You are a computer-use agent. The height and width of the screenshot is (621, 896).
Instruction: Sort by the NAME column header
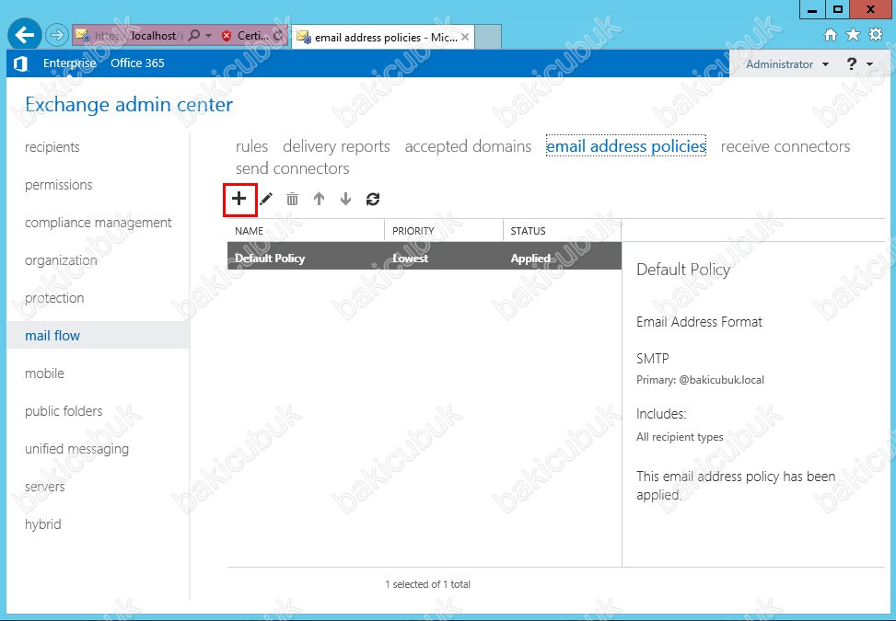click(x=306, y=231)
